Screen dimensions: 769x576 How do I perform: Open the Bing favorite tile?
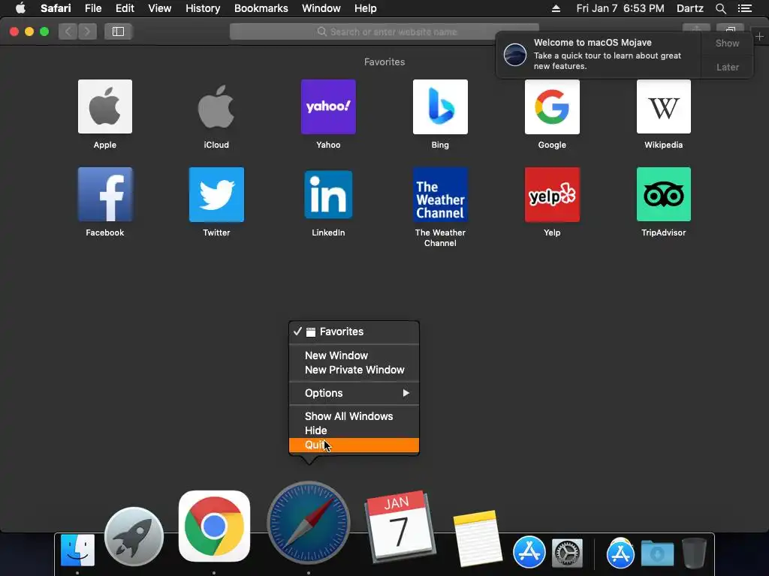click(440, 106)
